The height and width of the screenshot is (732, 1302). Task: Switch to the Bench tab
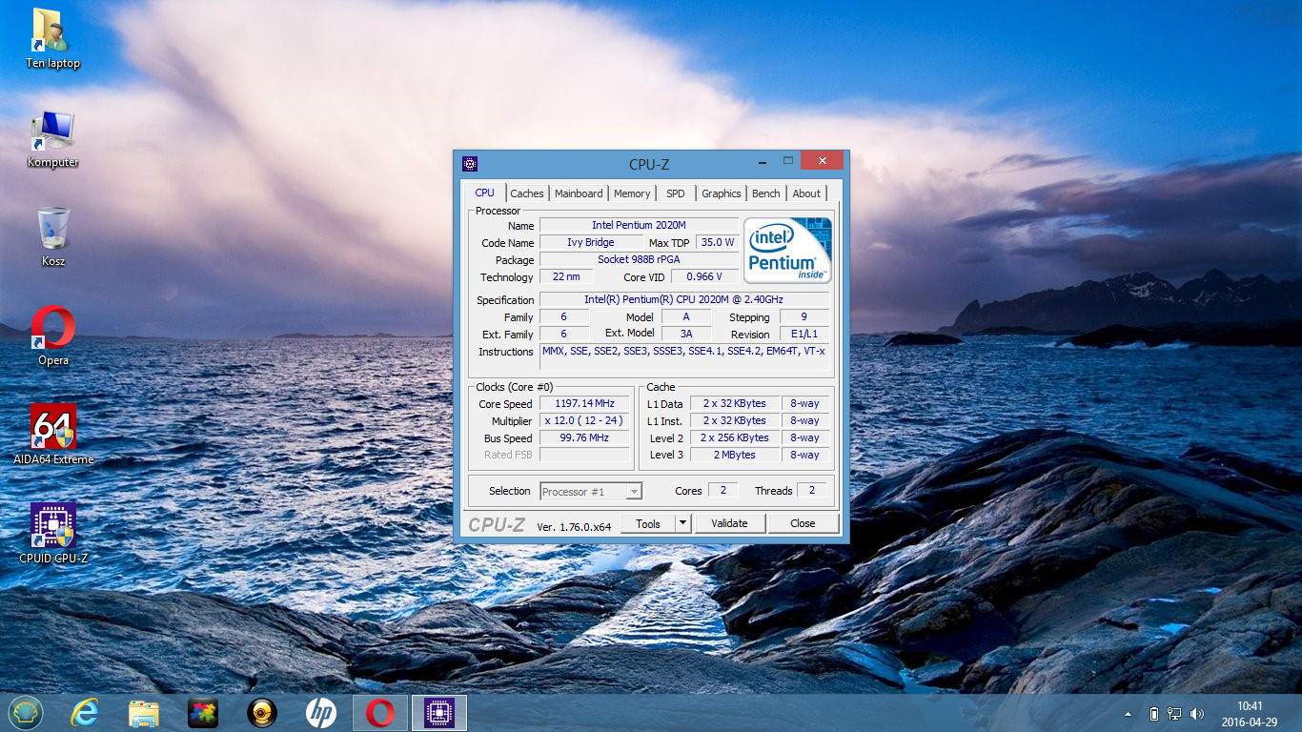pyautogui.click(x=765, y=193)
